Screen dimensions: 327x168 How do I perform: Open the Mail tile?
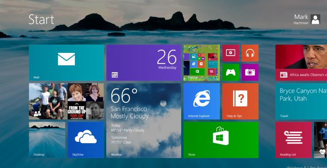[x=66, y=63]
